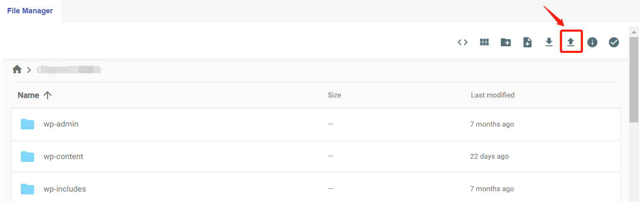This screenshot has width=640, height=202.
Task: Open the info circle icon
Action: pos(592,42)
